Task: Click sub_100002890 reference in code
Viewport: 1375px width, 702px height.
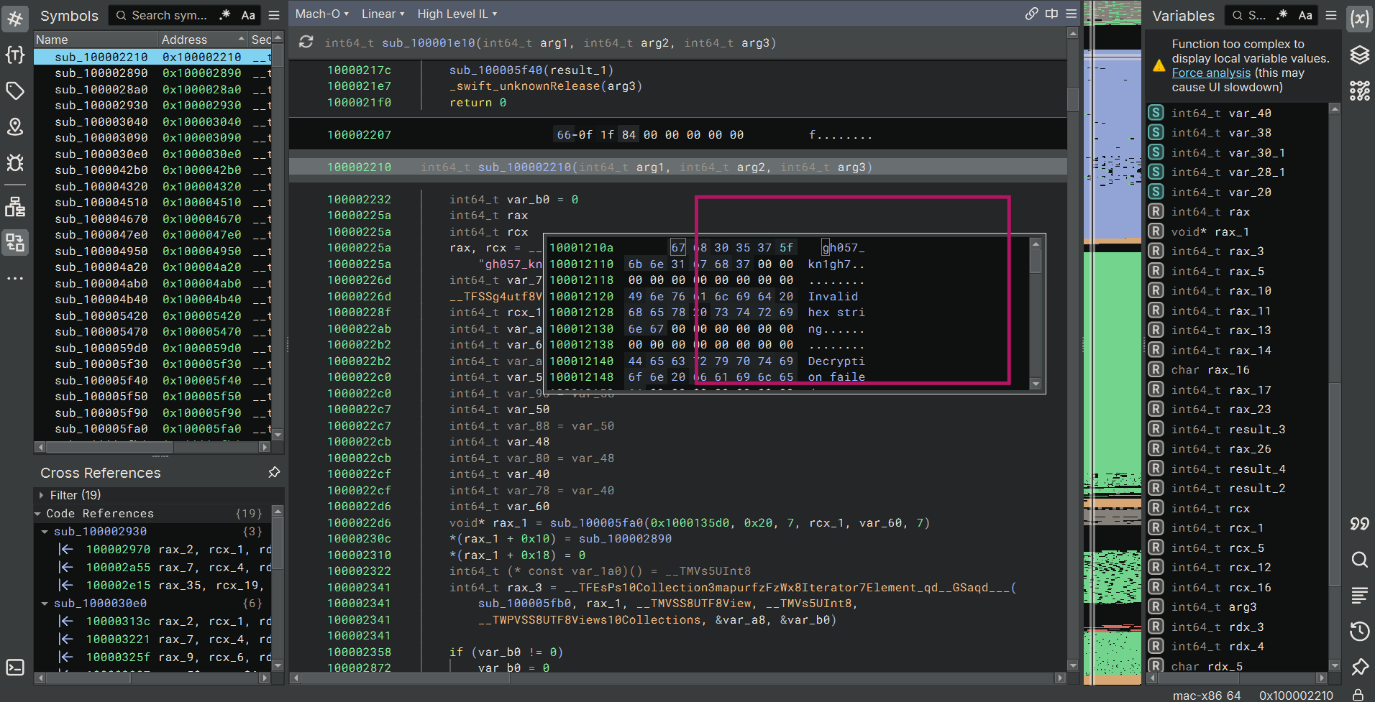Action: coord(625,539)
